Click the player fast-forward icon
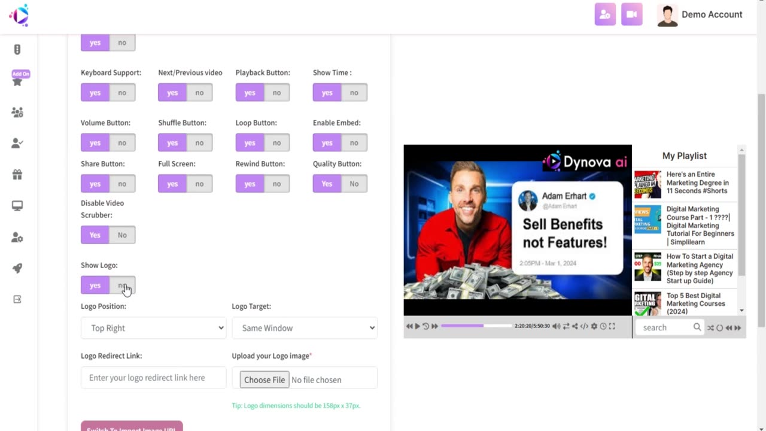 435,326
